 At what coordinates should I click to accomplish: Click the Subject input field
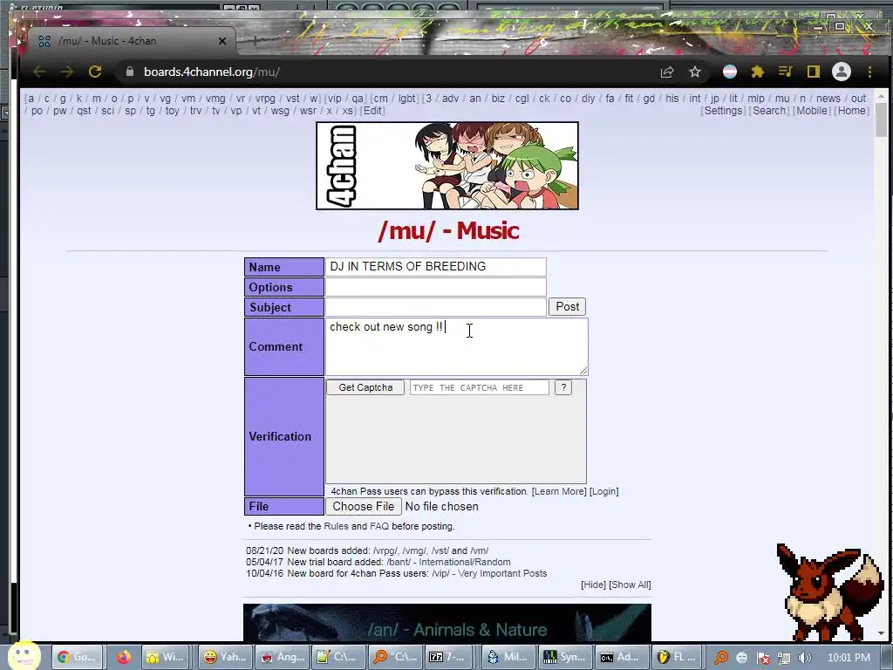pyautogui.click(x=436, y=306)
